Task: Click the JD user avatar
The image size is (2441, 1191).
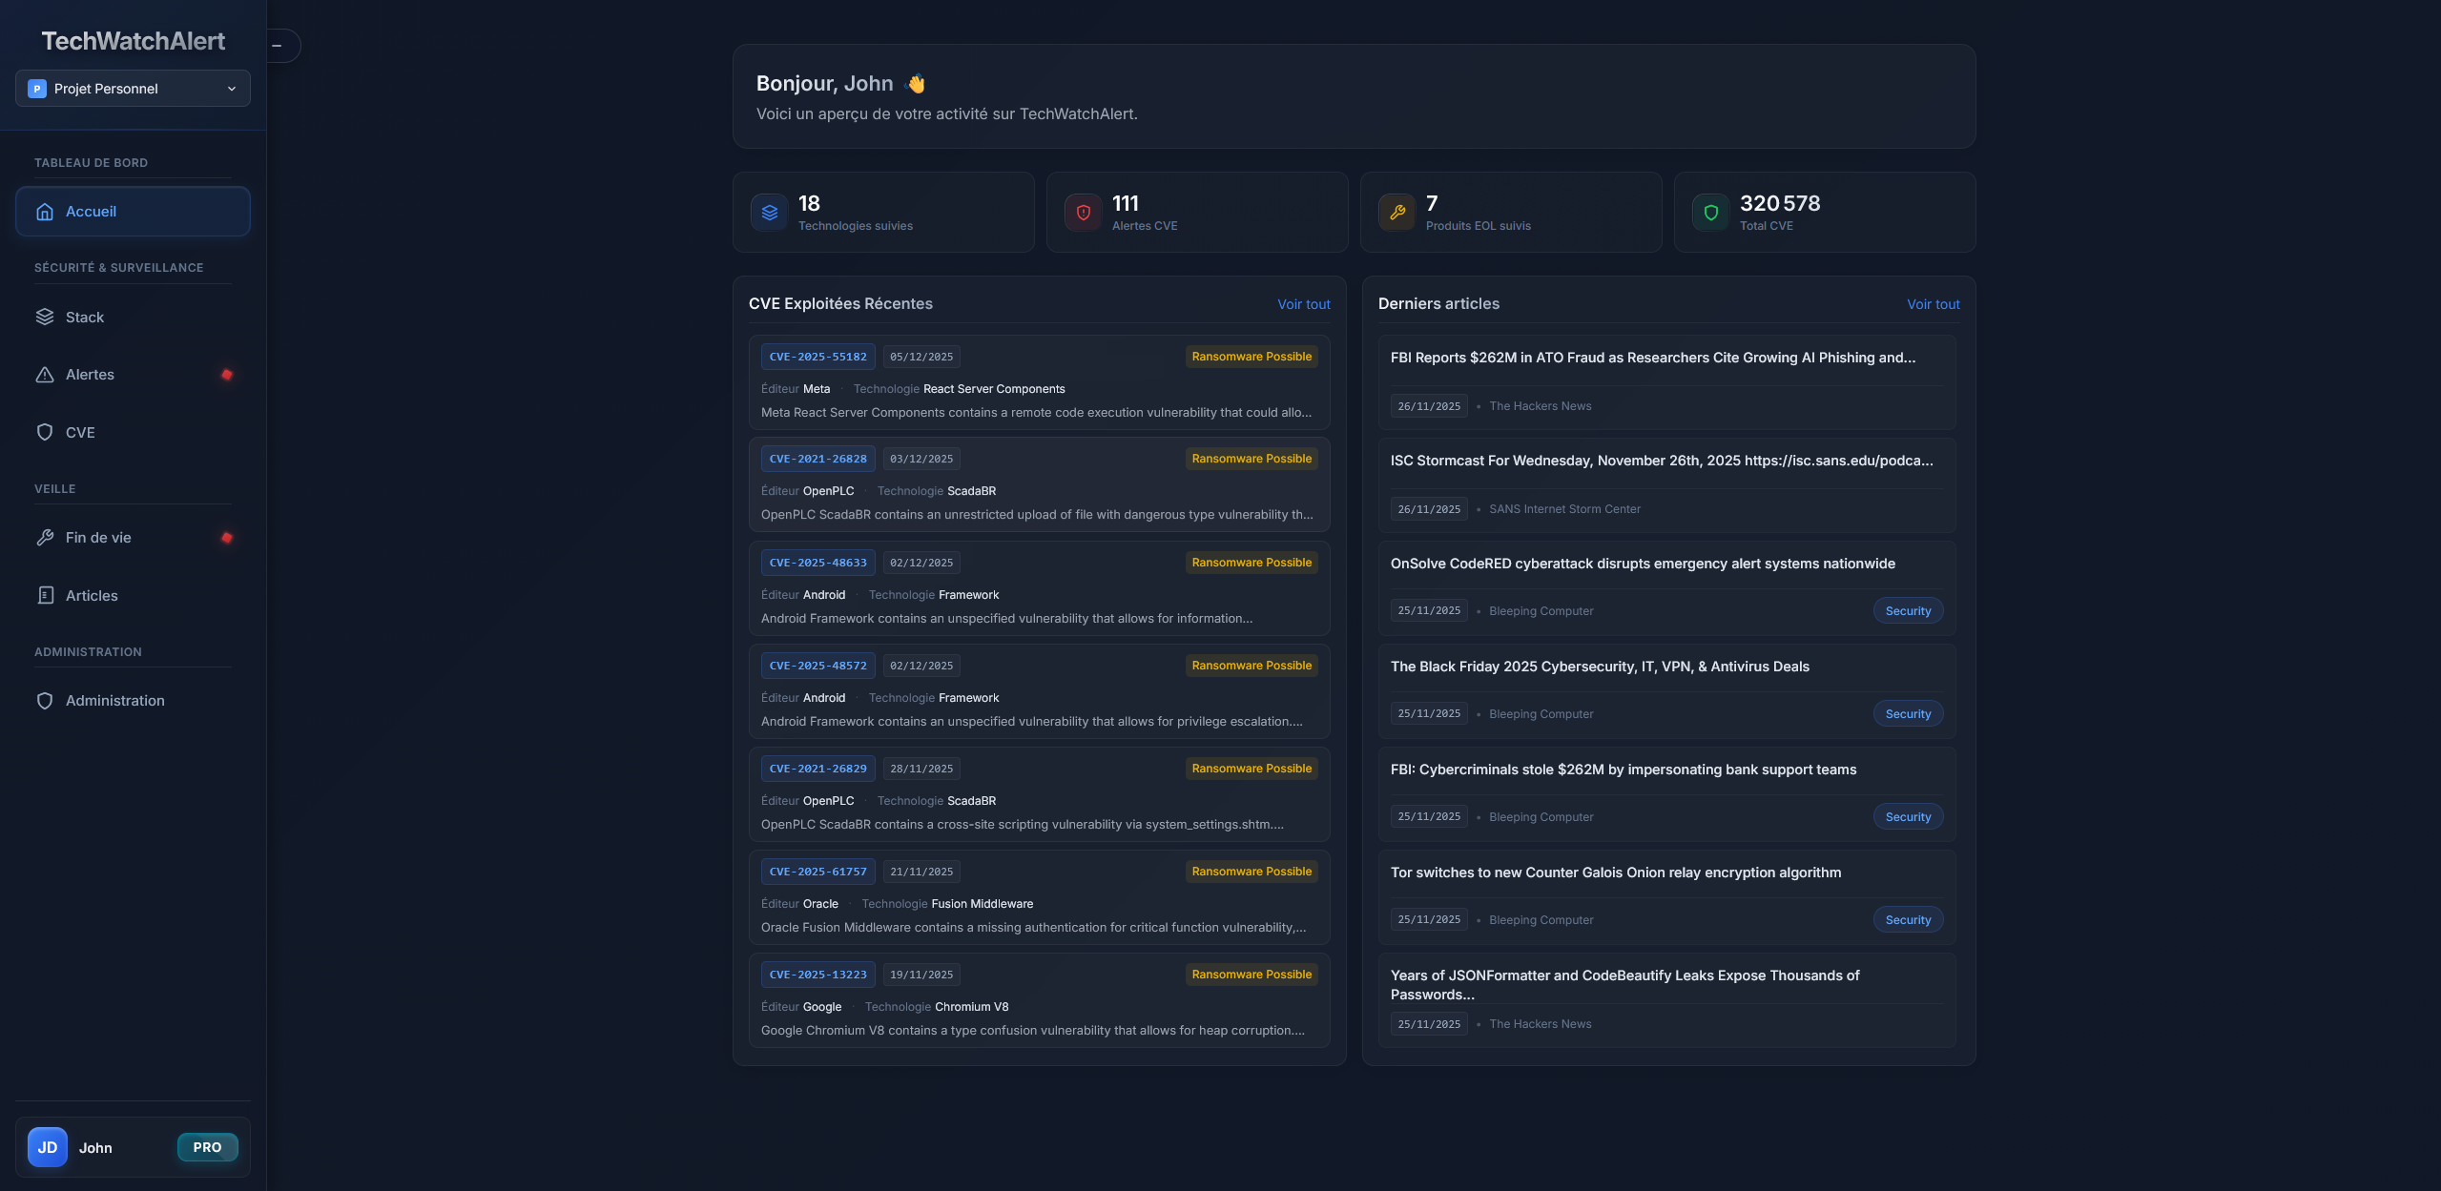Action: pyautogui.click(x=48, y=1147)
